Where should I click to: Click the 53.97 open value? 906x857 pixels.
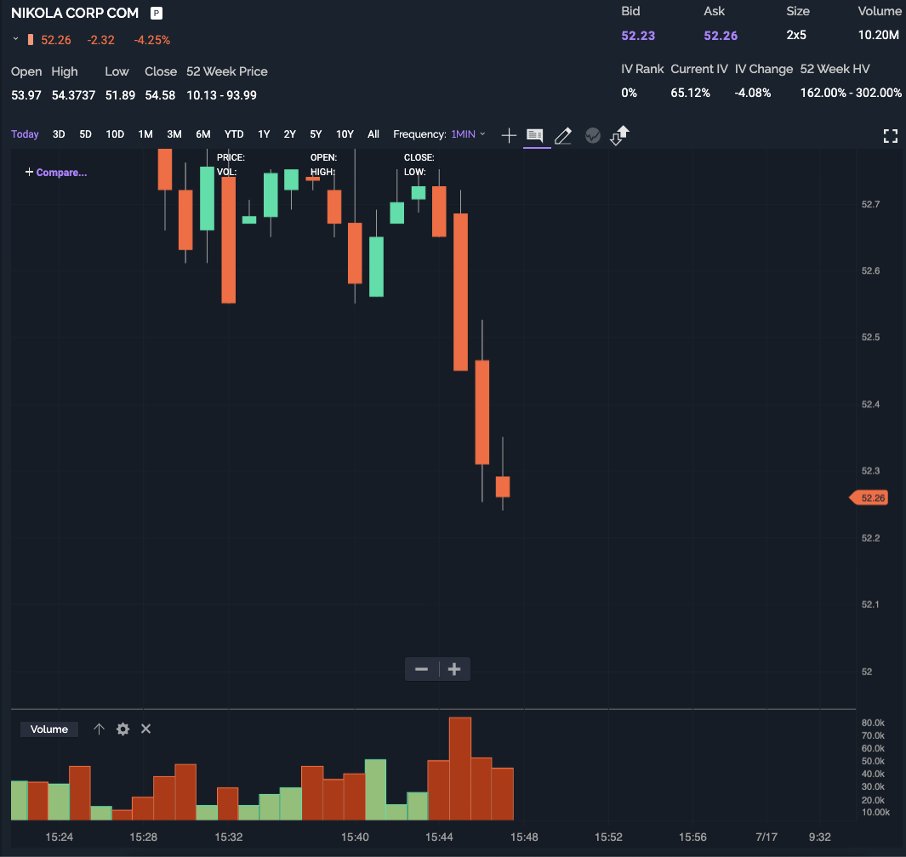[x=26, y=94]
